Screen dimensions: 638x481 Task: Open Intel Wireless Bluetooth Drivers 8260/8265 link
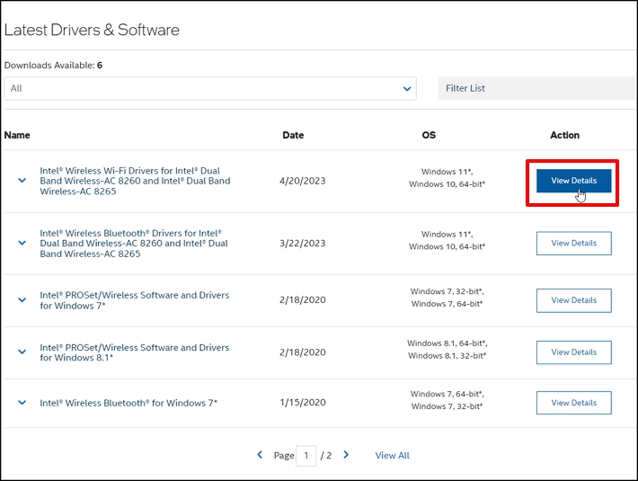click(134, 244)
